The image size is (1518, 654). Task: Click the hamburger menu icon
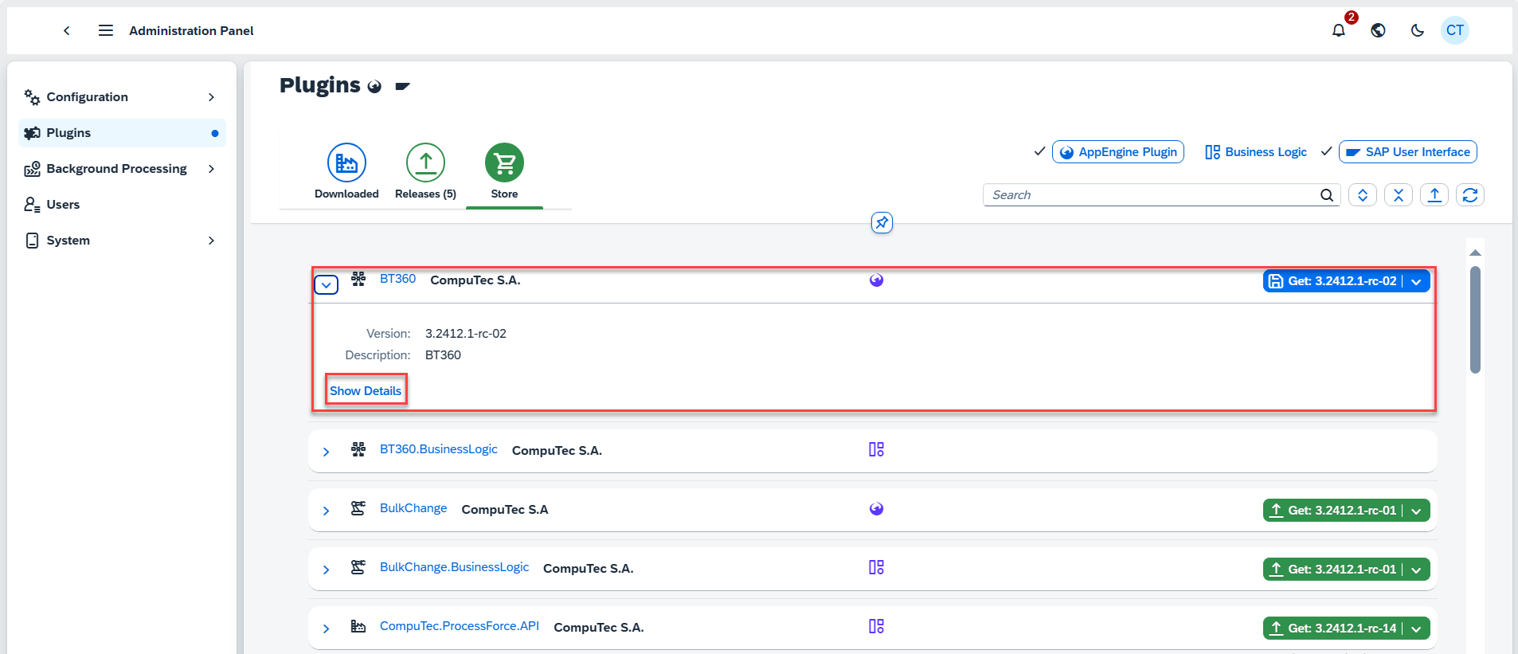(x=105, y=30)
